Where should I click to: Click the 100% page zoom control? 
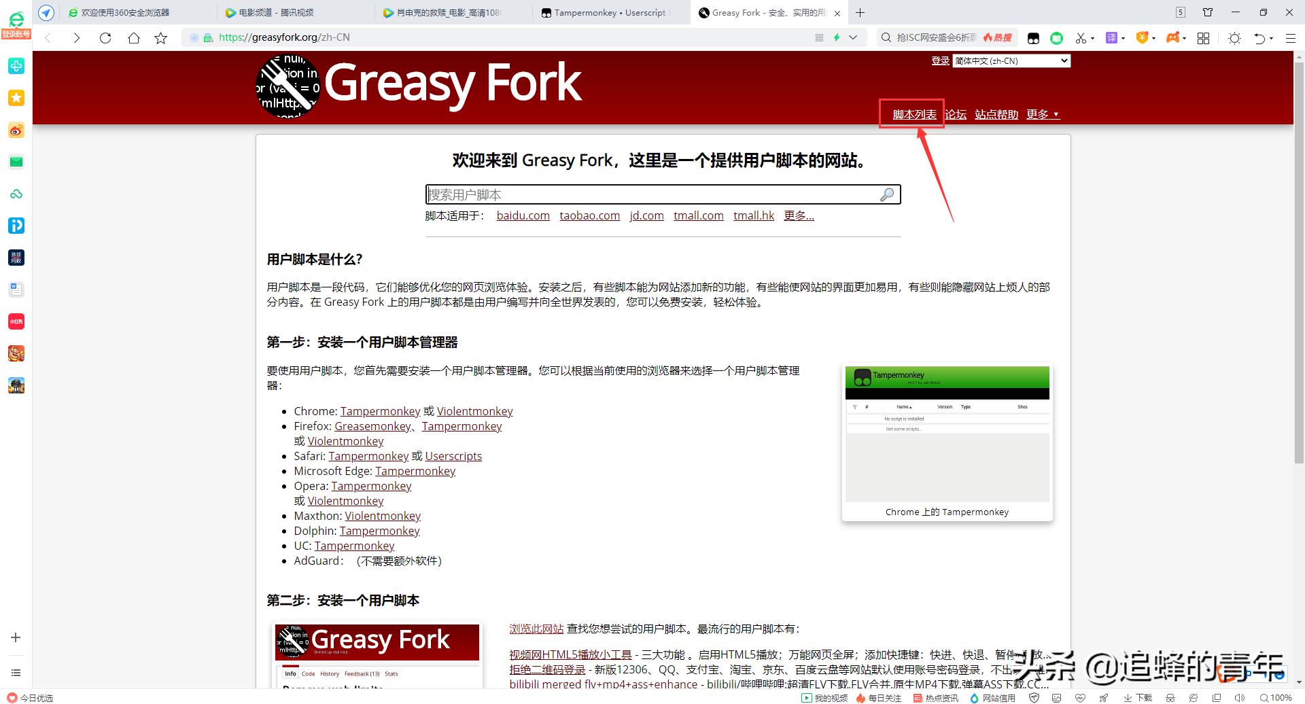[x=1276, y=698]
